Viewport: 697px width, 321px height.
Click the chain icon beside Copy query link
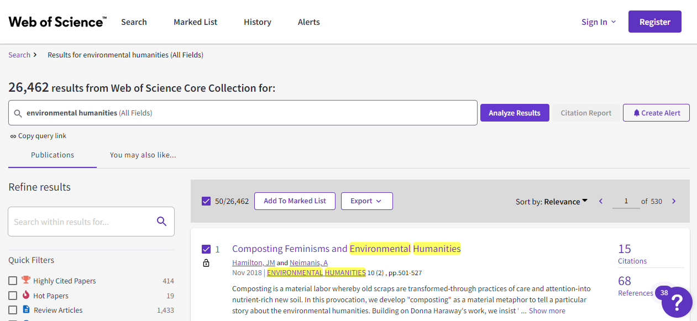point(13,136)
